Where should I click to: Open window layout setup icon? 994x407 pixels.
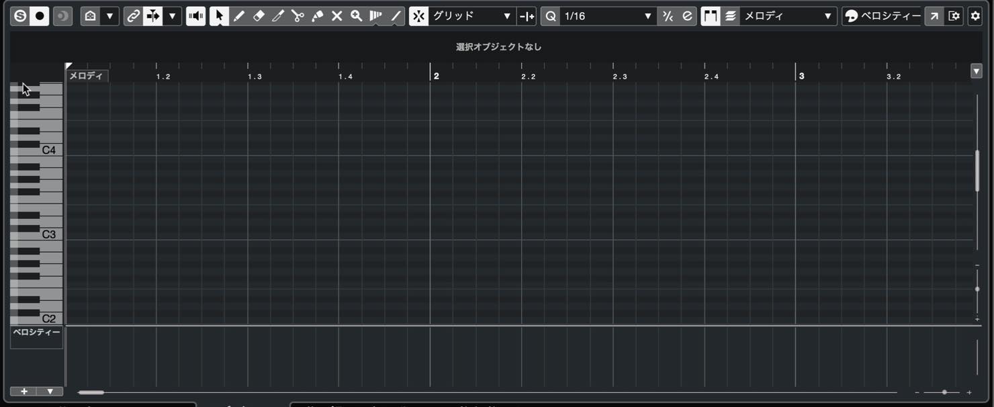tap(954, 16)
